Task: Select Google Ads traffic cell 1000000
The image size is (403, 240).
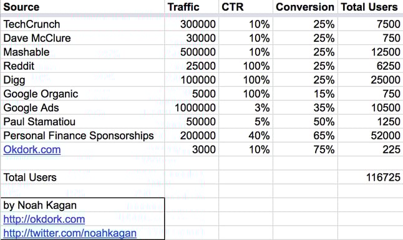Action: point(192,108)
